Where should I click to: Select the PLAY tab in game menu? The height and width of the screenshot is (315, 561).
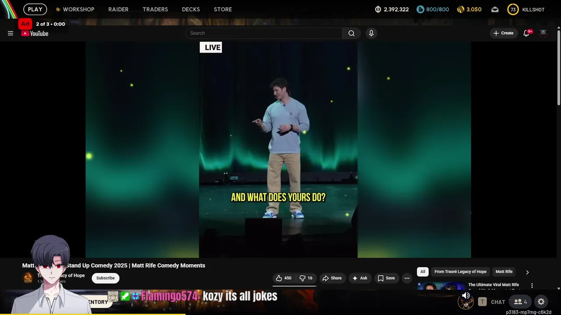point(35,10)
